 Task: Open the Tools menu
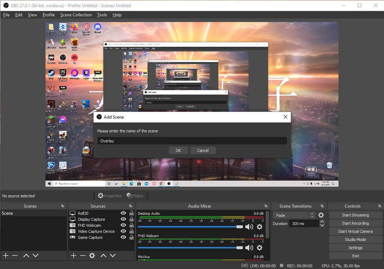pyautogui.click(x=102, y=15)
